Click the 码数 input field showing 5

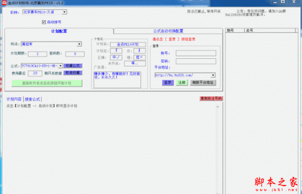75,54
